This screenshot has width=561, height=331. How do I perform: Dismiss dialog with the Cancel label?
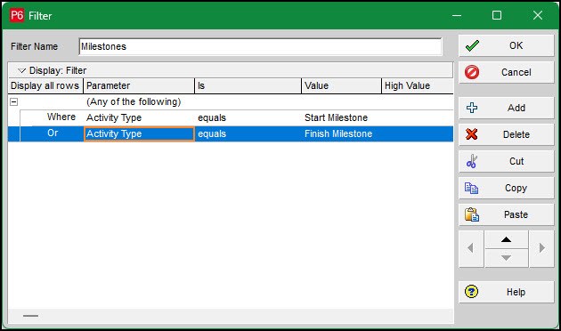click(516, 72)
